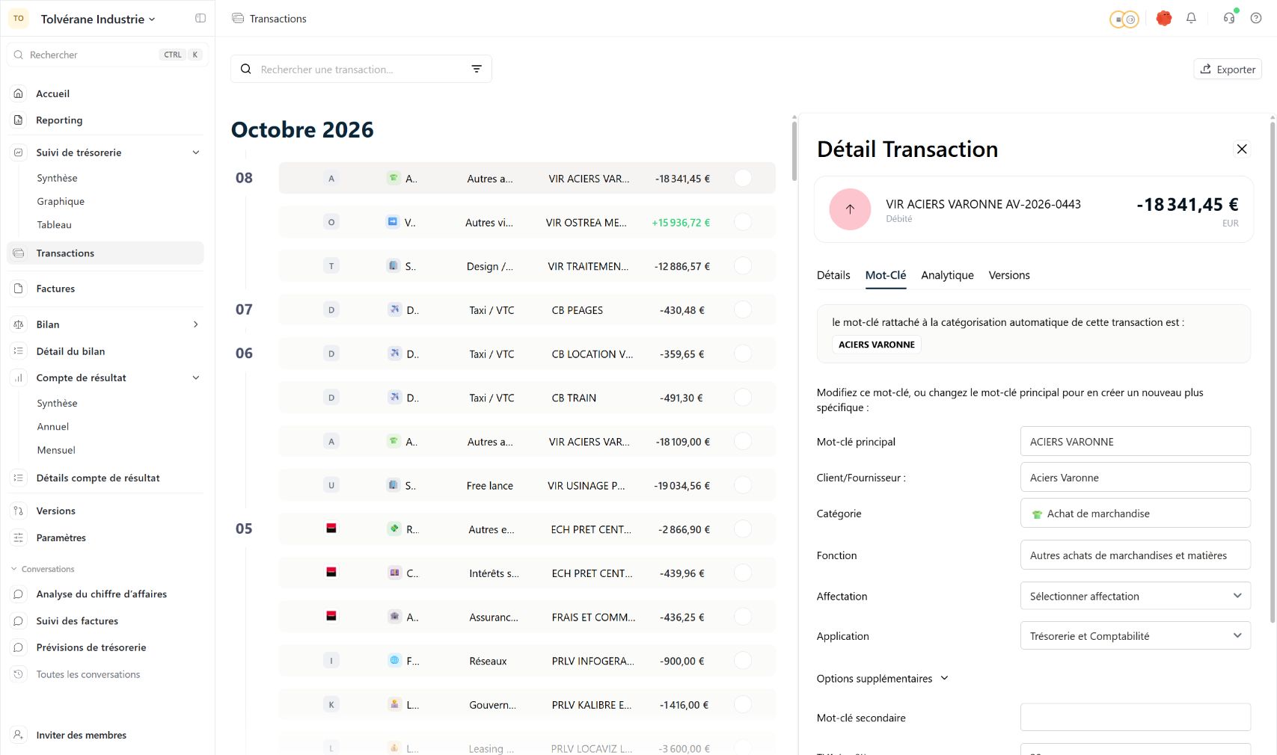Image resolution: width=1277 pixels, height=755 pixels.
Task: Select the VIR USINAGE P... row circle
Action: [x=743, y=485]
